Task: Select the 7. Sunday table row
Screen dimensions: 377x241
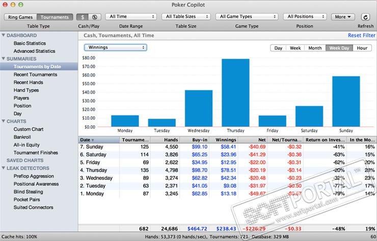Action: (x=227, y=147)
